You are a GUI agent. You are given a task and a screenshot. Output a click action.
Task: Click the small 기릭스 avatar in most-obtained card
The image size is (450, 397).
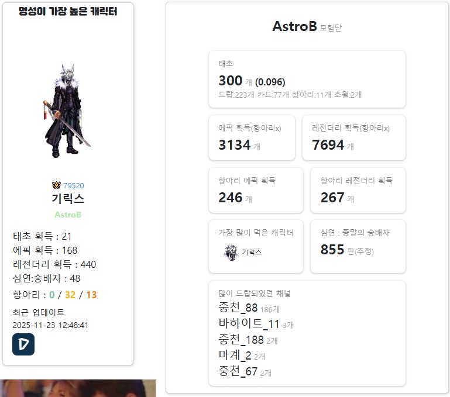(x=231, y=252)
